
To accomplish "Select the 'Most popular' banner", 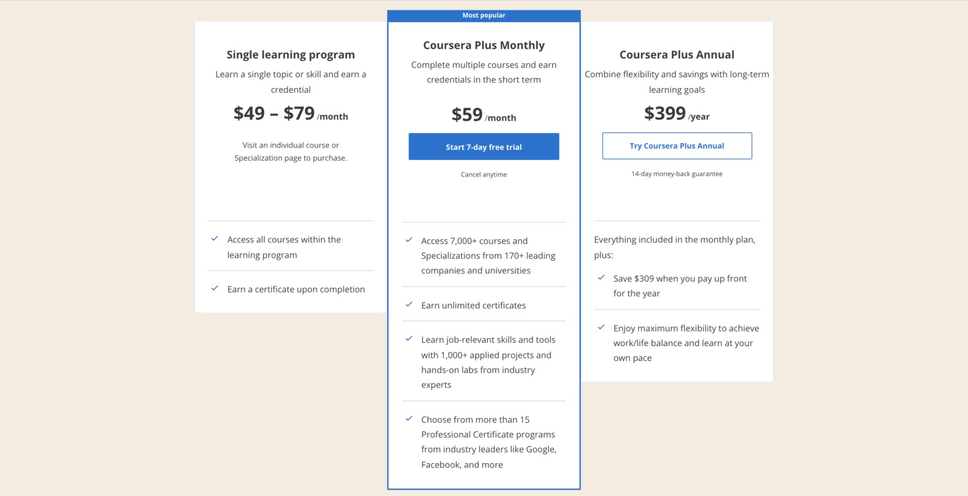I will pos(483,15).
